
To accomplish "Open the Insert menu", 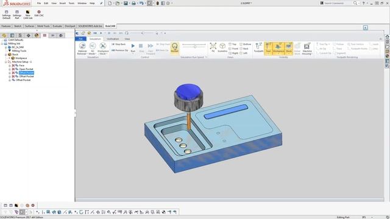I will coord(62,3).
